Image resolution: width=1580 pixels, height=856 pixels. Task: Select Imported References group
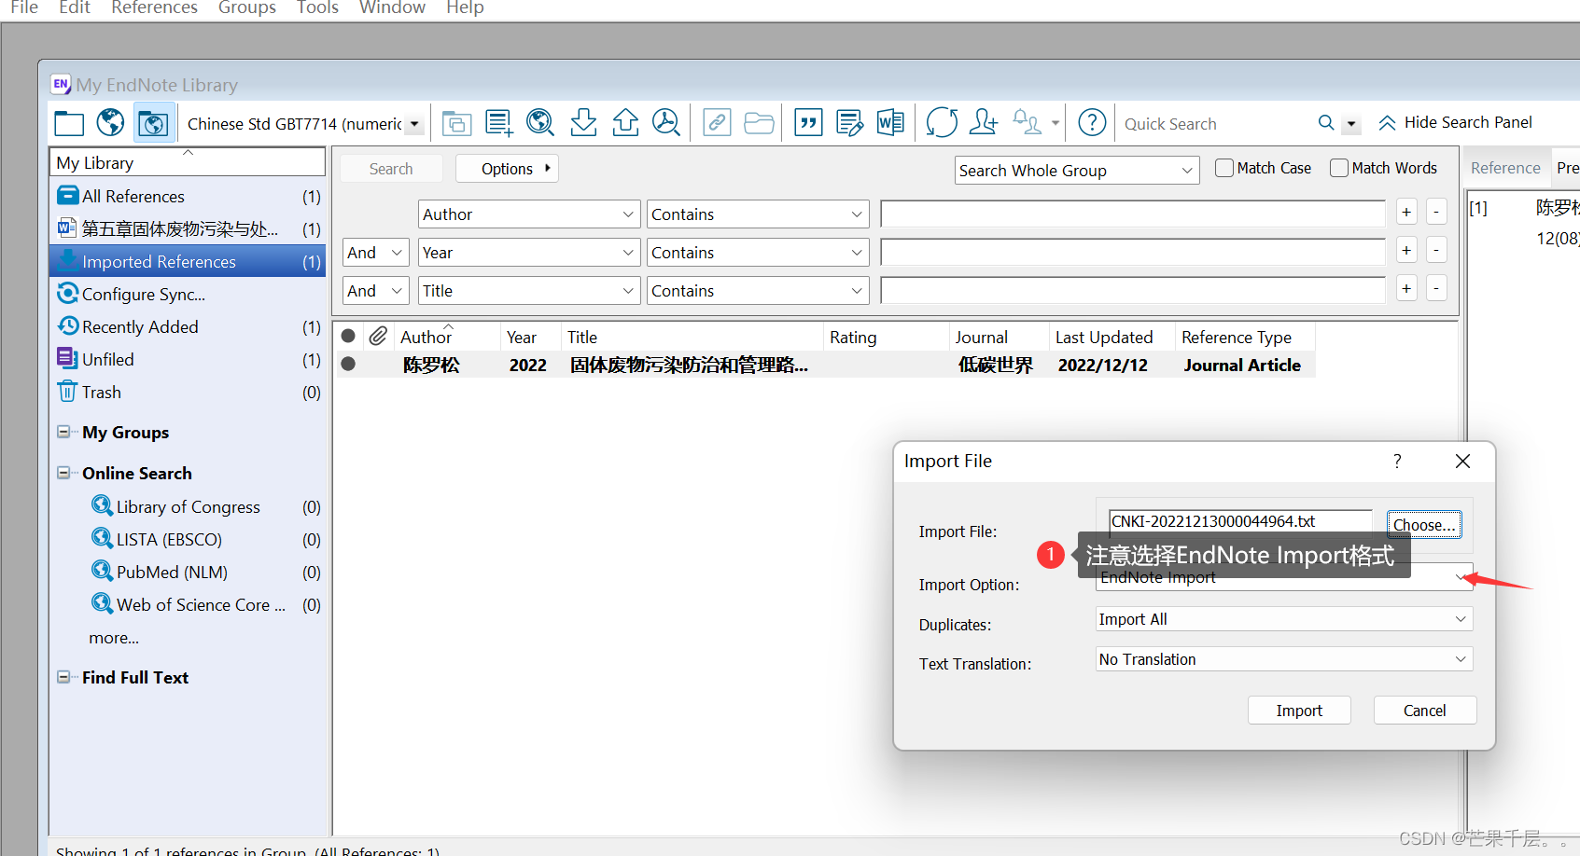188,262
